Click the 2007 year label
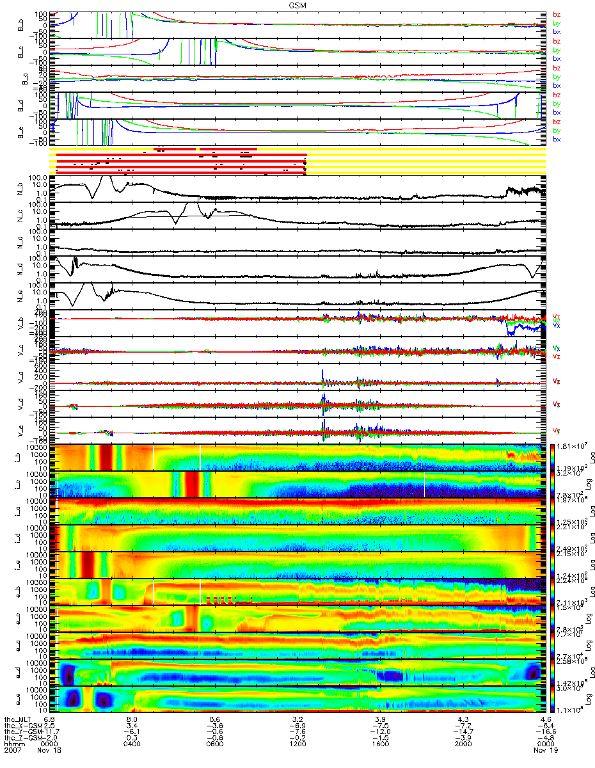Screen dimensions: 595x768 [13, 751]
